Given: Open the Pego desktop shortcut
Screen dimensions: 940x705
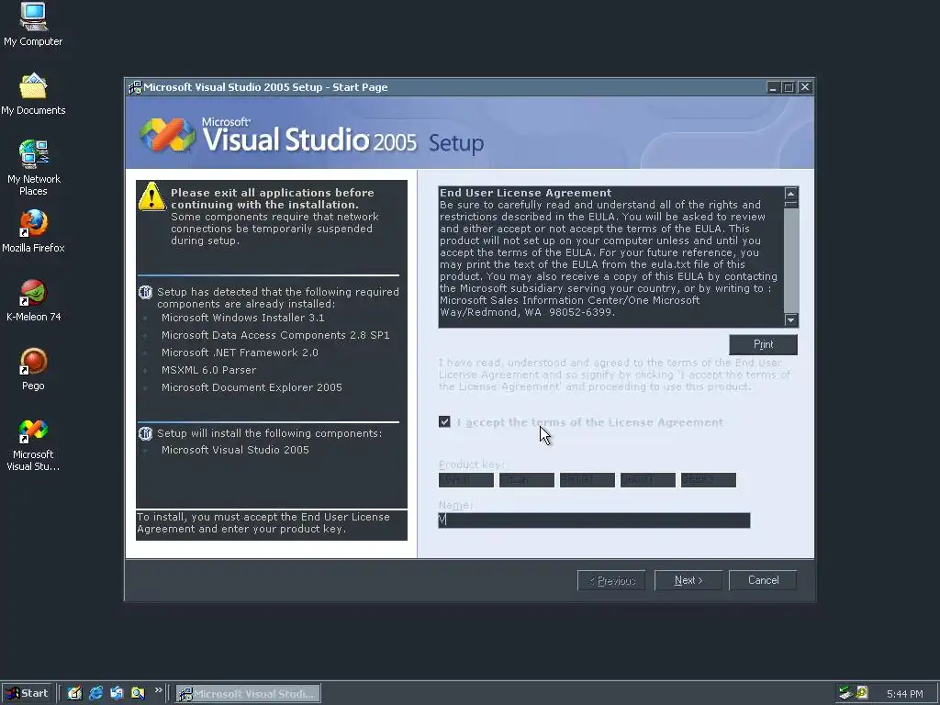Looking at the screenshot, I should (x=33, y=369).
